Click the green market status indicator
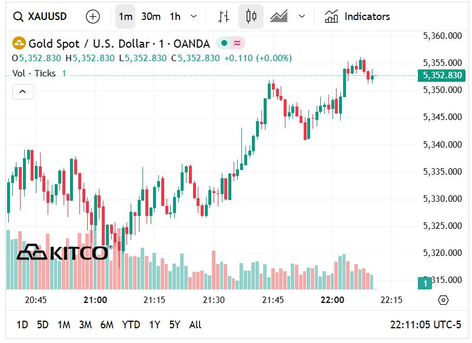The height and width of the screenshot is (343, 472). pyautogui.click(x=224, y=44)
